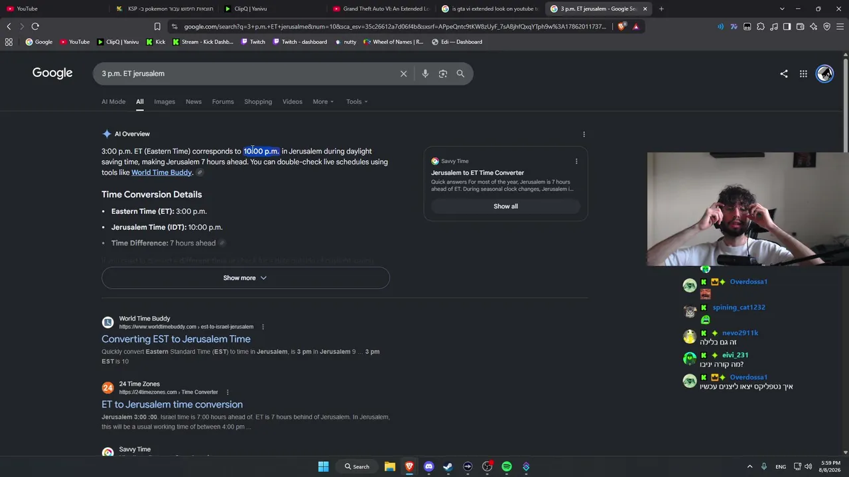Image resolution: width=849 pixels, height=477 pixels.
Task: Open the Google apps grid
Action: pos(803,74)
